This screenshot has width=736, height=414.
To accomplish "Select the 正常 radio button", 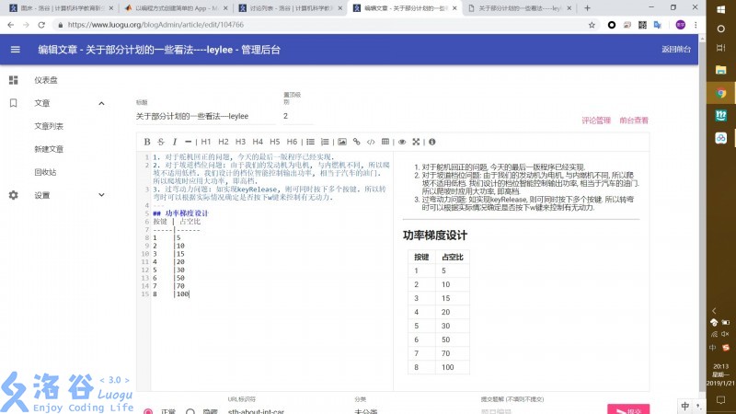I will tap(148, 411).
